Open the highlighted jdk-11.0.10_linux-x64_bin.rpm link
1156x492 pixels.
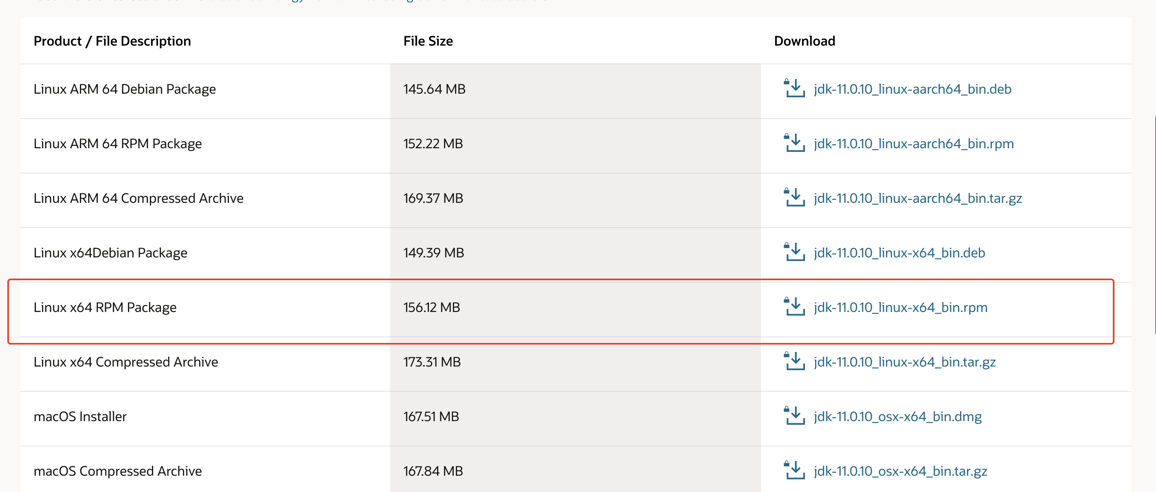900,307
